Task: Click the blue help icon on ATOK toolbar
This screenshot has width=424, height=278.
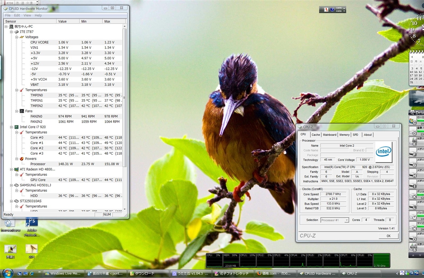Action: tap(332, 10)
